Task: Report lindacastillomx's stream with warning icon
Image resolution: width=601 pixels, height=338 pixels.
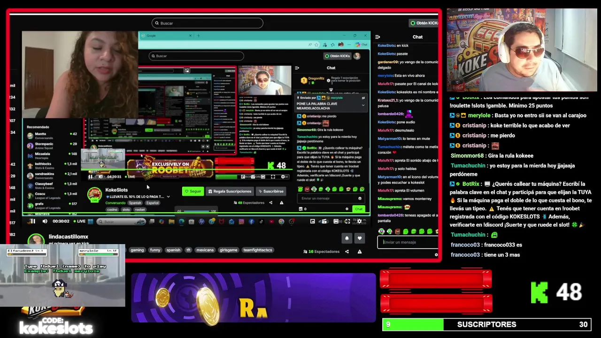Action: point(360,252)
